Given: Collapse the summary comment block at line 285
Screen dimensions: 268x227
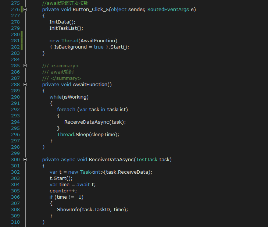Looking at the screenshot, I should click(x=25, y=66).
